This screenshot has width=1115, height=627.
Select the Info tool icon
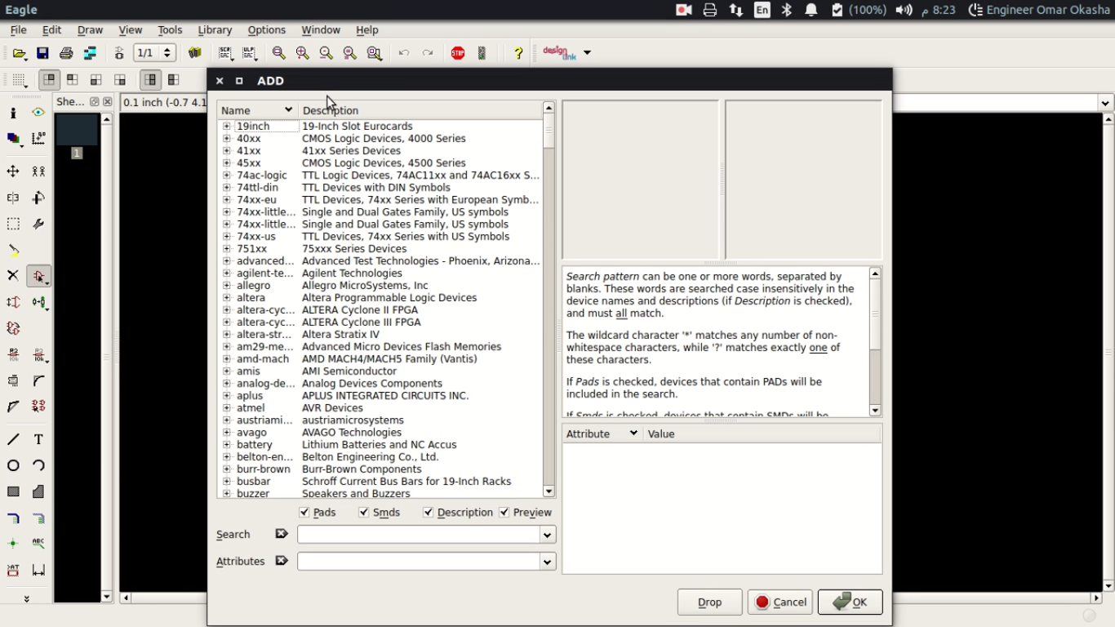point(13,113)
